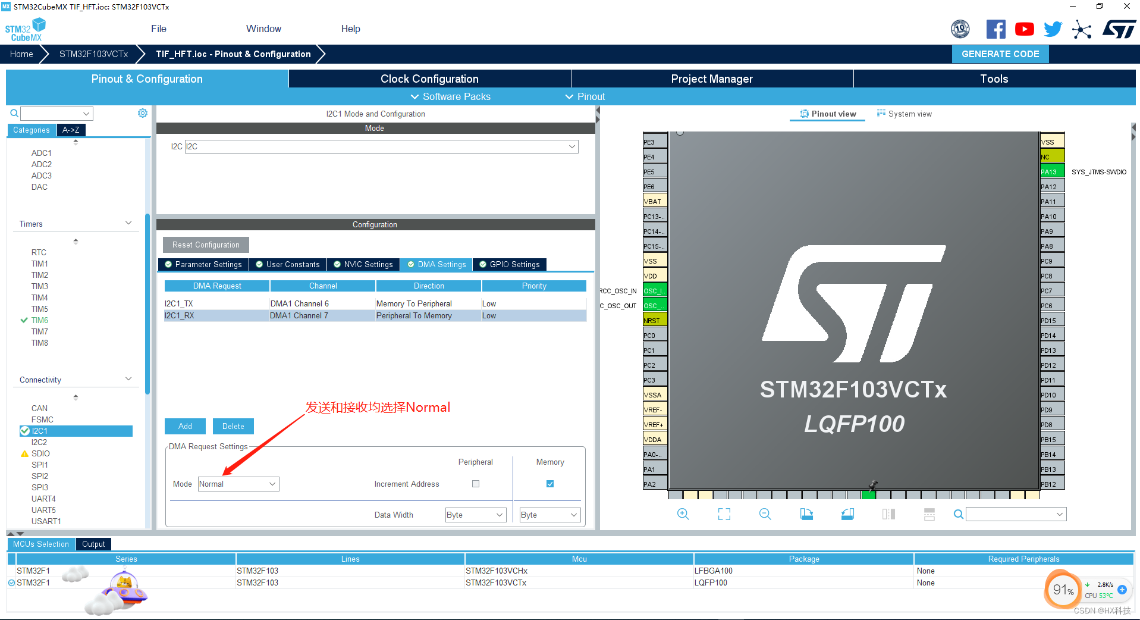Image resolution: width=1140 pixels, height=620 pixels.
Task: Open the Facebook page icon
Action: (995, 29)
